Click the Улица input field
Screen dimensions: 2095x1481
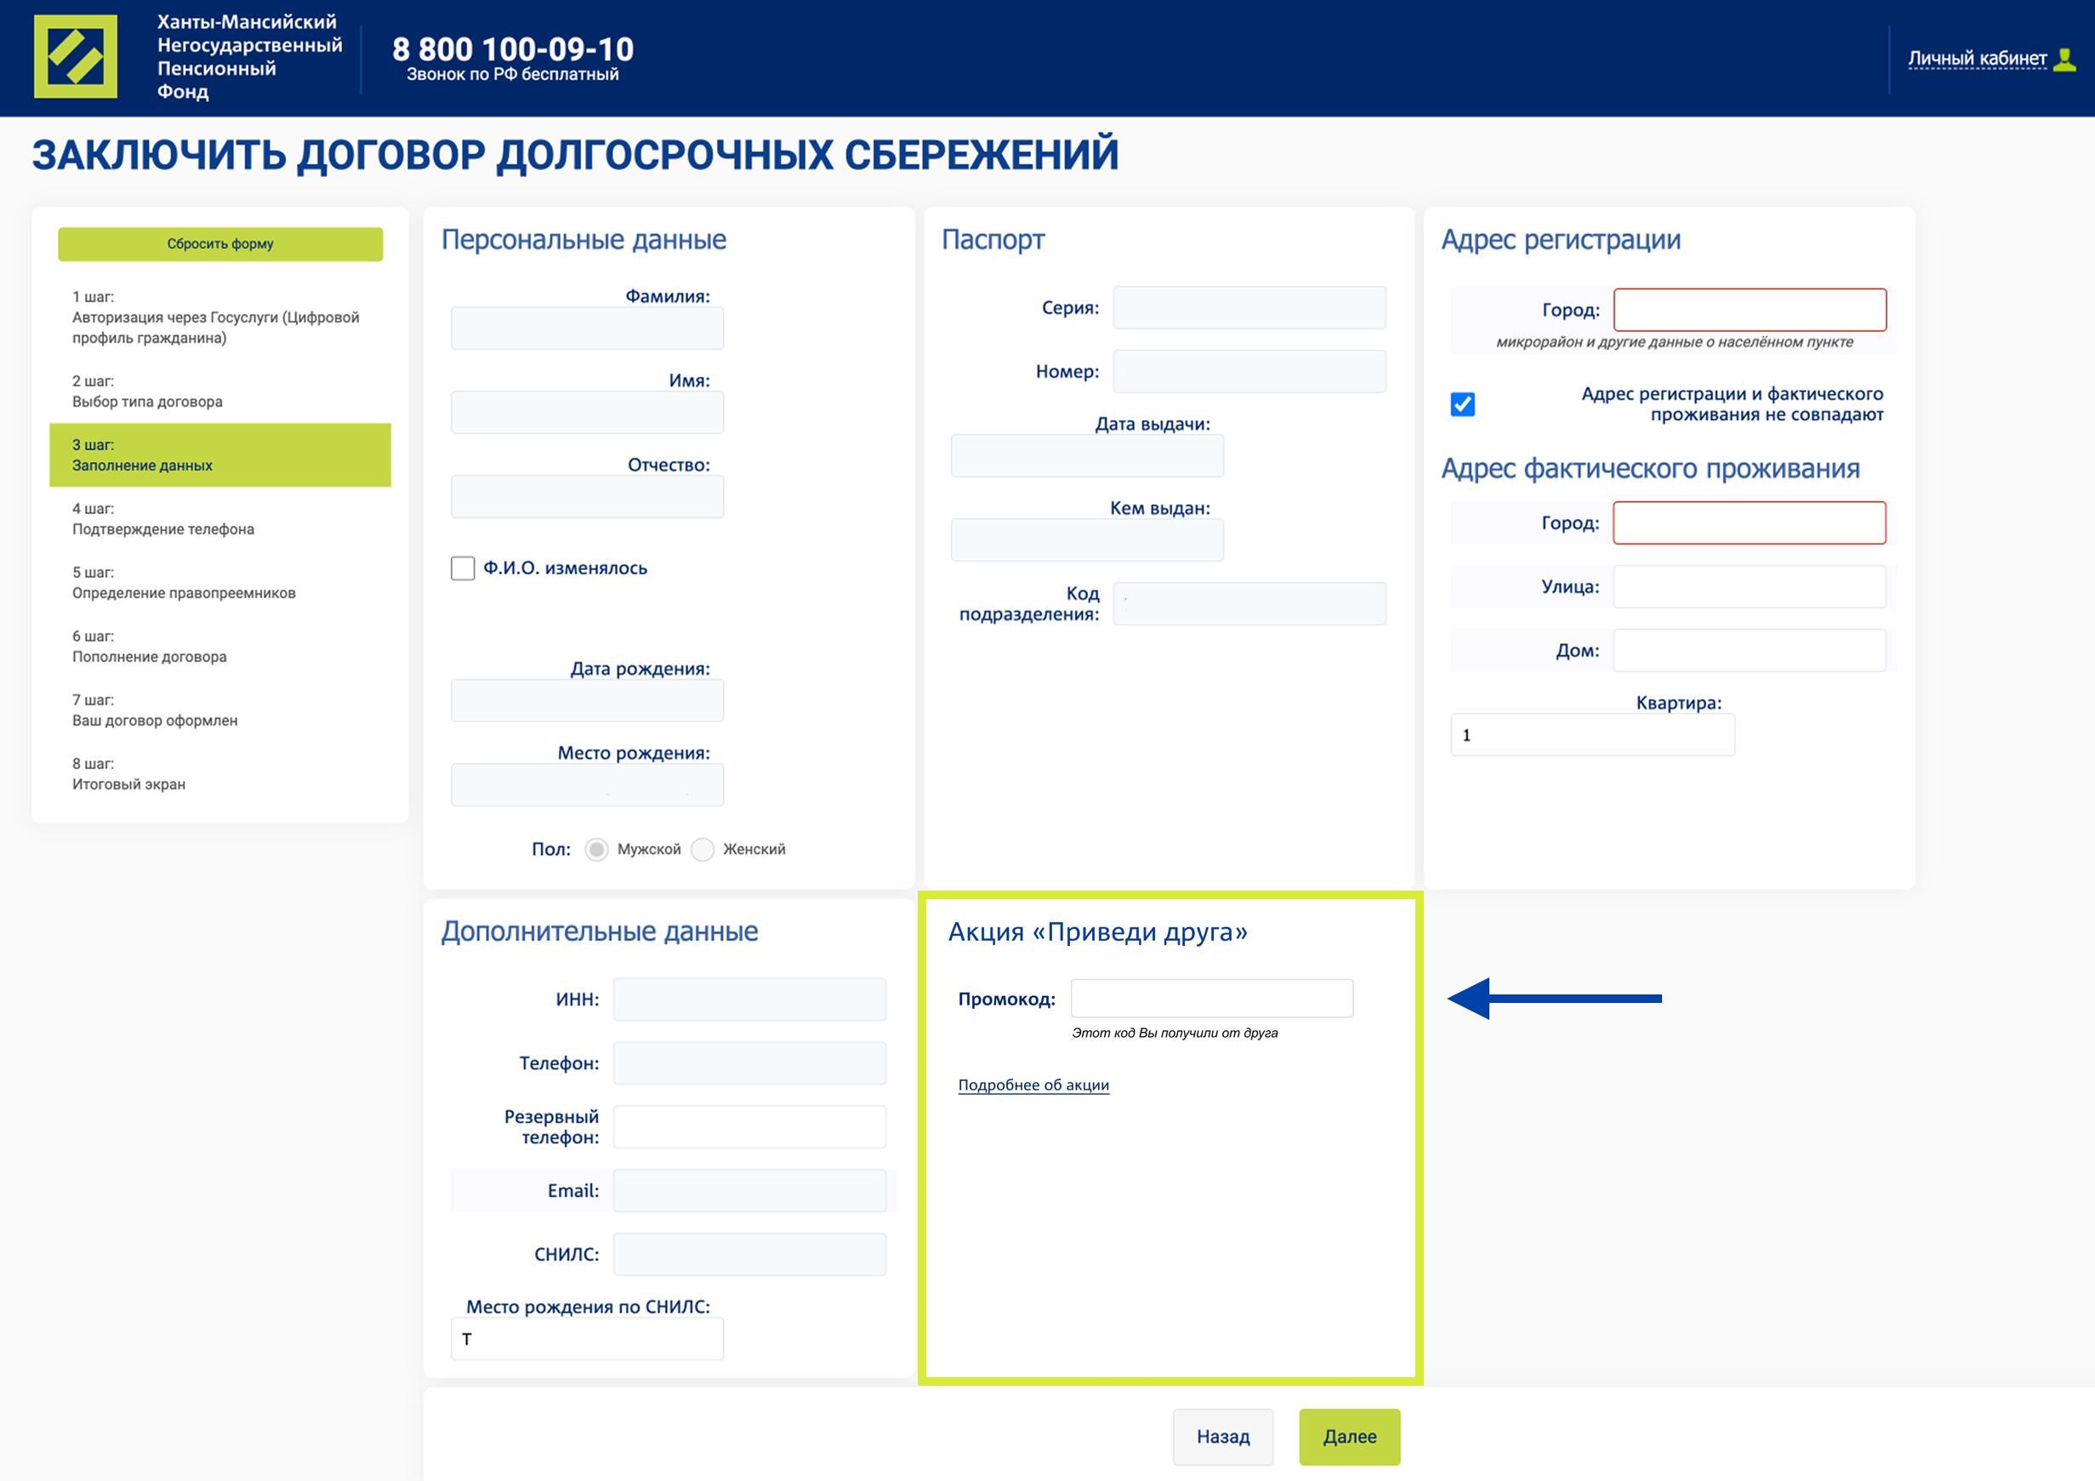pos(1748,587)
